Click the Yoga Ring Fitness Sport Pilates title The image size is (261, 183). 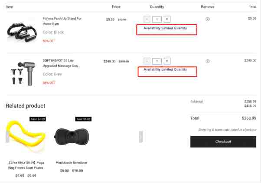pos(26,165)
